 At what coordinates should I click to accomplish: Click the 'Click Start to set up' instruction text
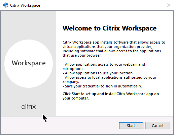(111, 96)
